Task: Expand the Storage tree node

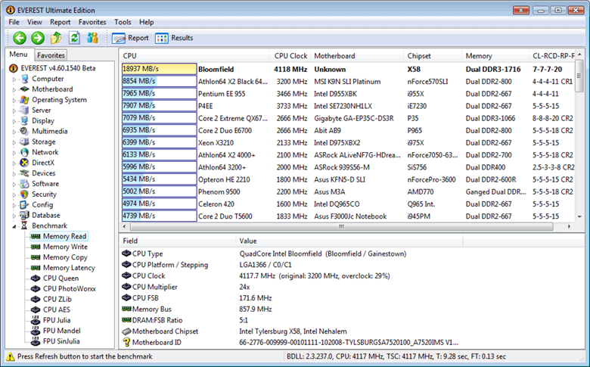Action: (14, 142)
